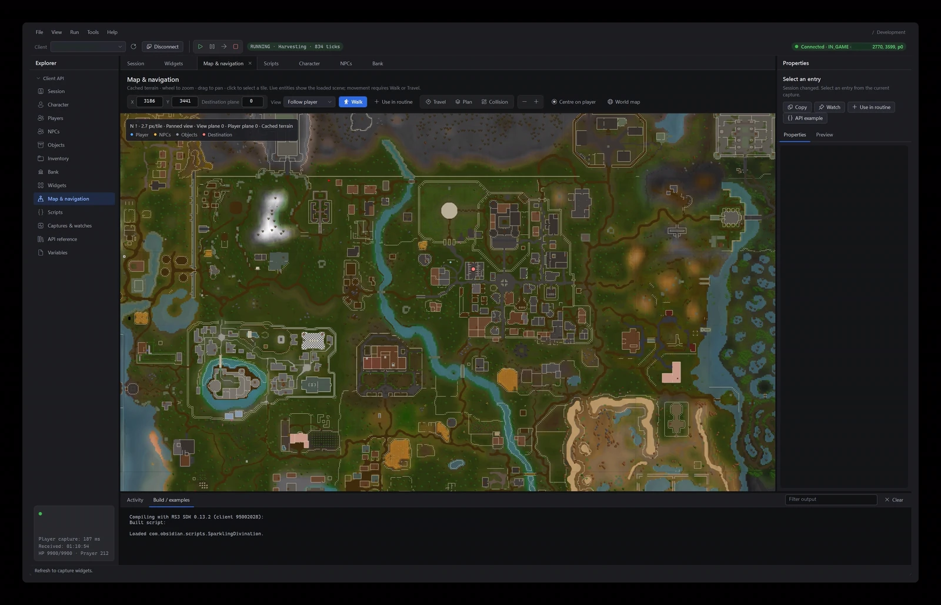The height and width of the screenshot is (605, 941).
Task: Step the script with the arrow icon
Action: (x=224, y=46)
